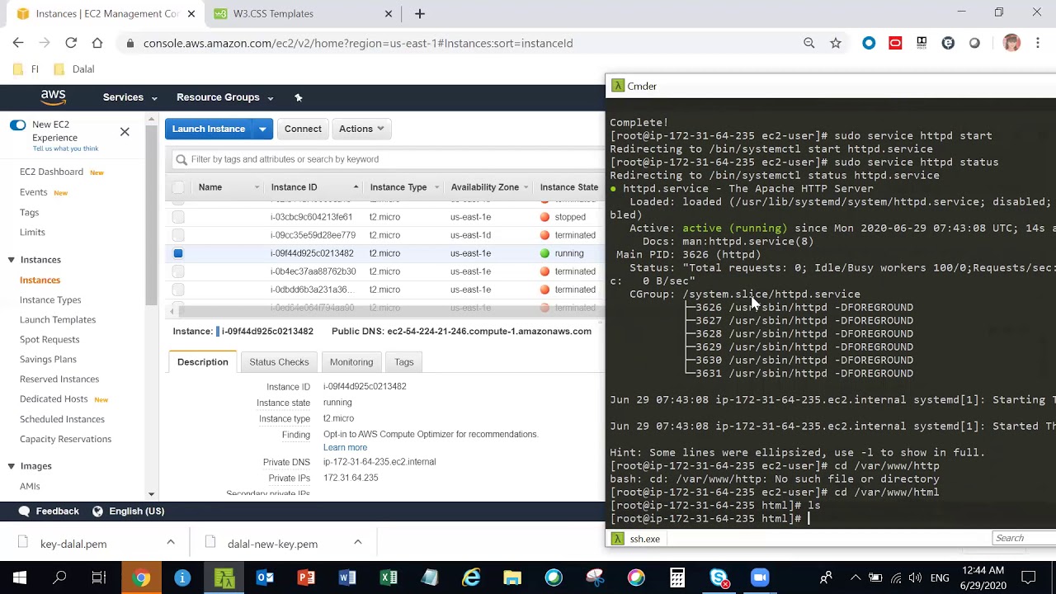Open the Chrome three-dot menu

1039,43
